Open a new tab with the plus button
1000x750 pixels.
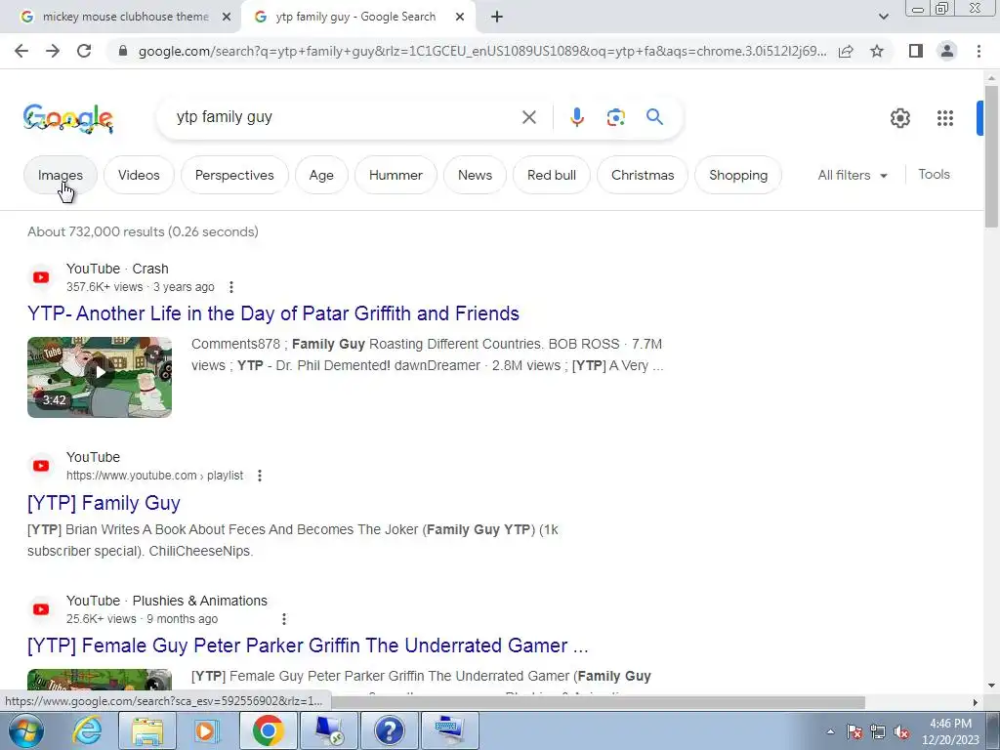[x=497, y=18]
